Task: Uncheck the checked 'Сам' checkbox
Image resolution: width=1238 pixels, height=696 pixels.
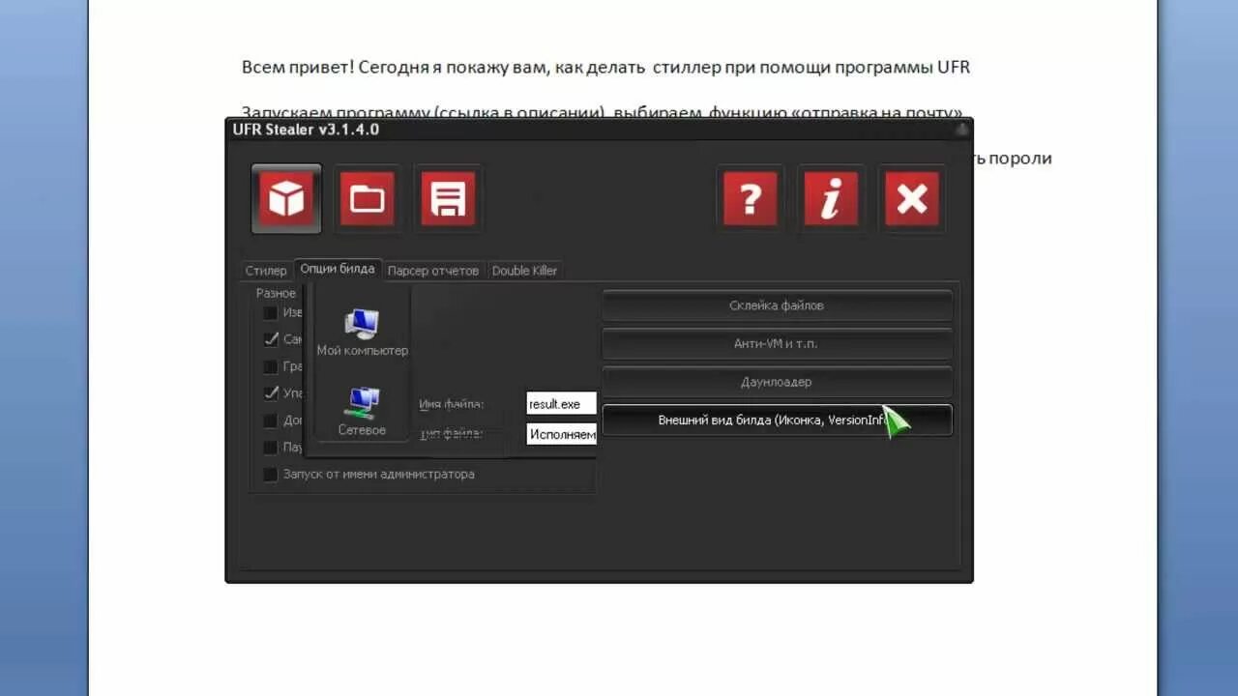Action: click(x=271, y=339)
